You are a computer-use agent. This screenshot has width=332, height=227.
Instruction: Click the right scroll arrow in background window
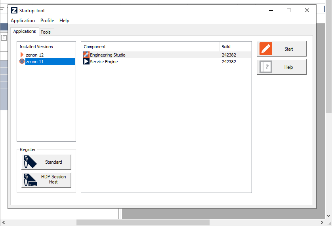pyautogui.click(x=322, y=222)
